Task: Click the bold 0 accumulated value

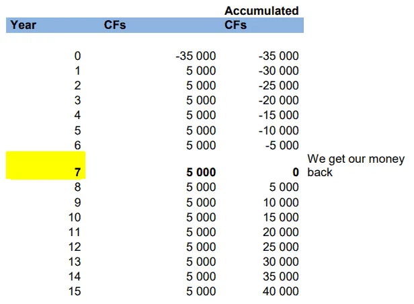Action: [x=295, y=173]
